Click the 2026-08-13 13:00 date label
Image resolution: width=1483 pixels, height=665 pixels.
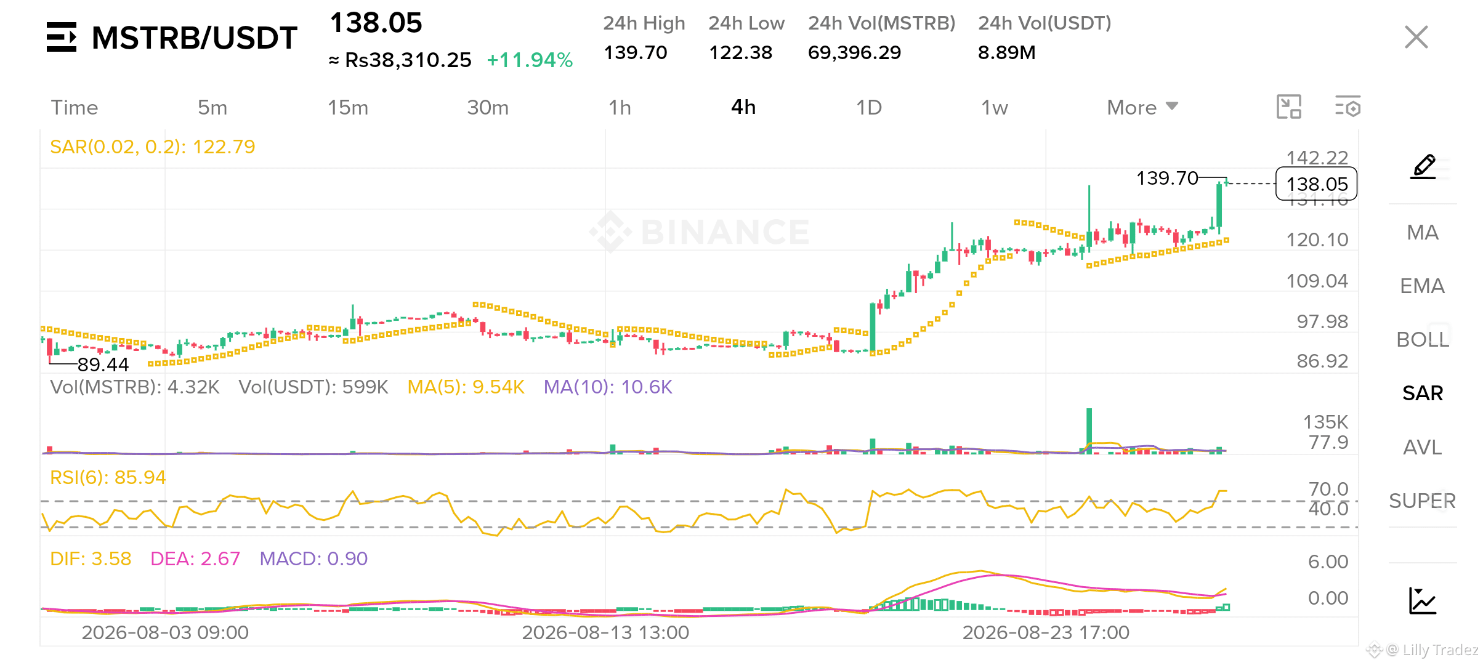[605, 632]
